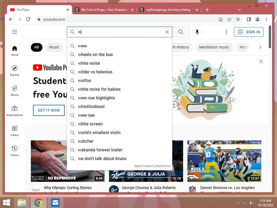277x208 pixels.
Task: Open the Chrome three-dot menu
Action: 266,19
